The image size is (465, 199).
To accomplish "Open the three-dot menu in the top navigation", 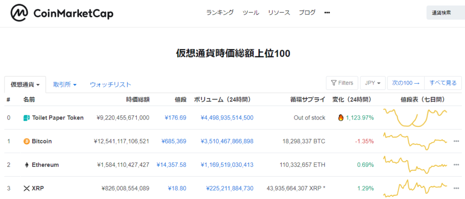I will pyautogui.click(x=327, y=13).
